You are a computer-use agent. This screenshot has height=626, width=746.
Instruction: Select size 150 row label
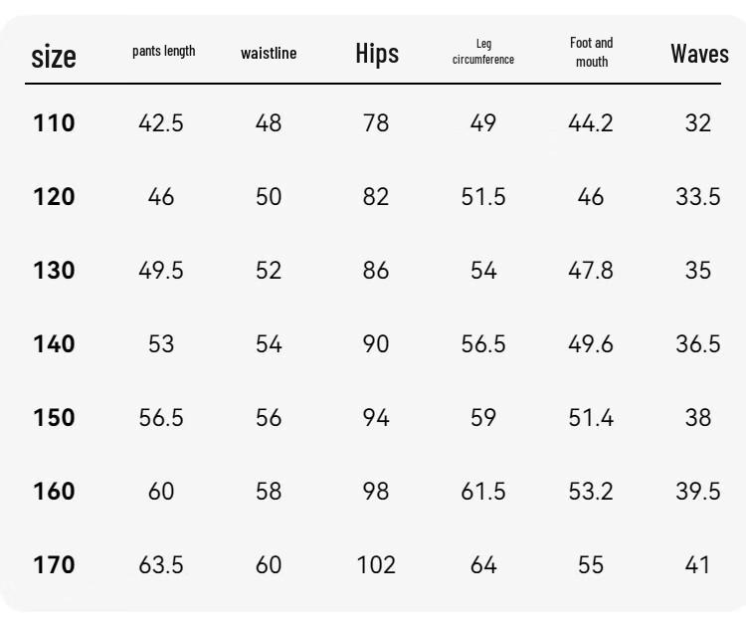[54, 417]
